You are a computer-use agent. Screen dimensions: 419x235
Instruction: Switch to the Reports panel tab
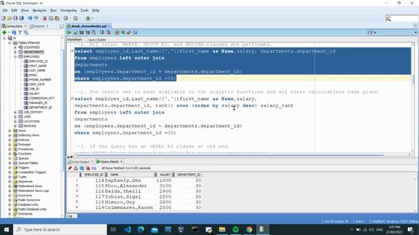39,26
